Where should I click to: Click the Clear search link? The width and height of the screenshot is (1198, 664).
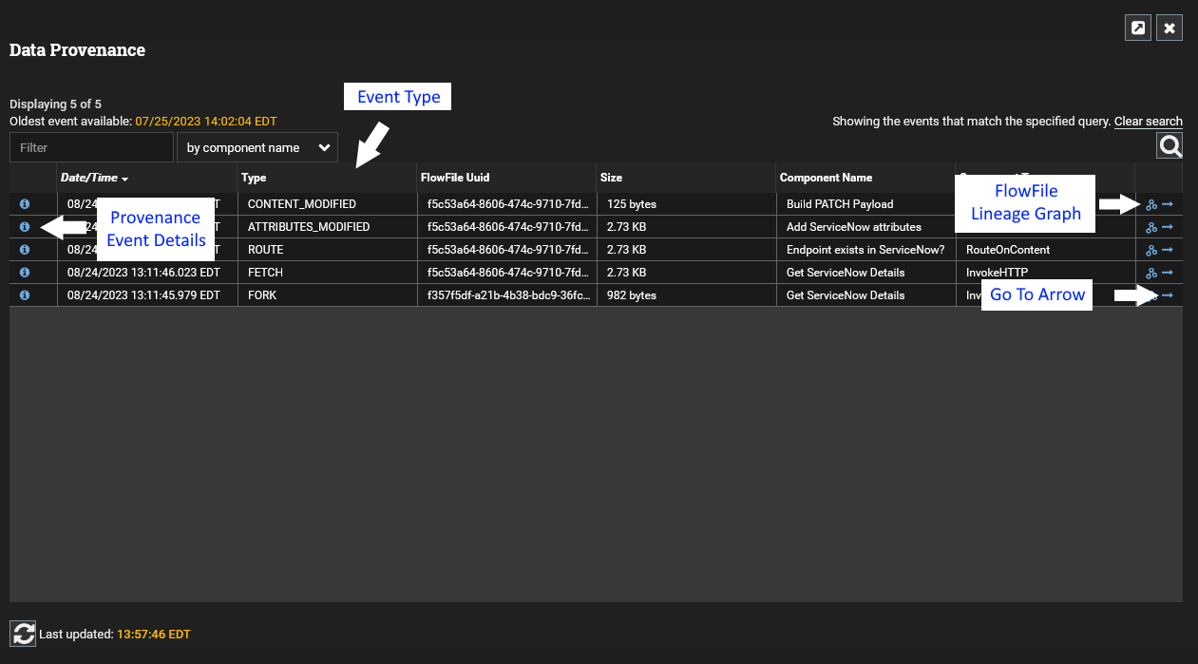click(1148, 122)
